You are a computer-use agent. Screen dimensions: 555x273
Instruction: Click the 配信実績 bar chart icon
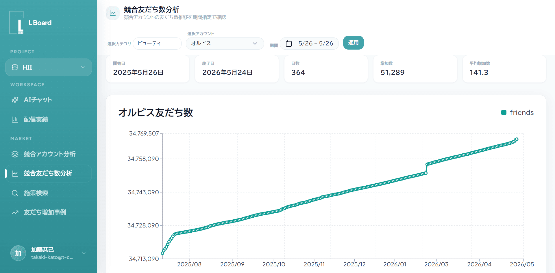[x=15, y=119]
